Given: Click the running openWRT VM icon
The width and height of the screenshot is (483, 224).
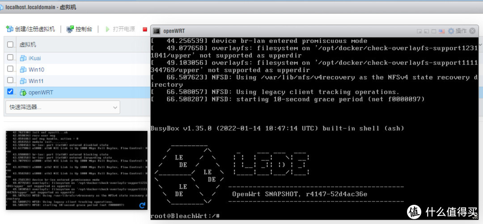Looking at the screenshot, I should pyautogui.click(x=23, y=93).
